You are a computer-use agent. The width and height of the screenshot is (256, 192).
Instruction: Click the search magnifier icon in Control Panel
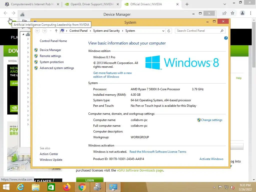point(222,31)
